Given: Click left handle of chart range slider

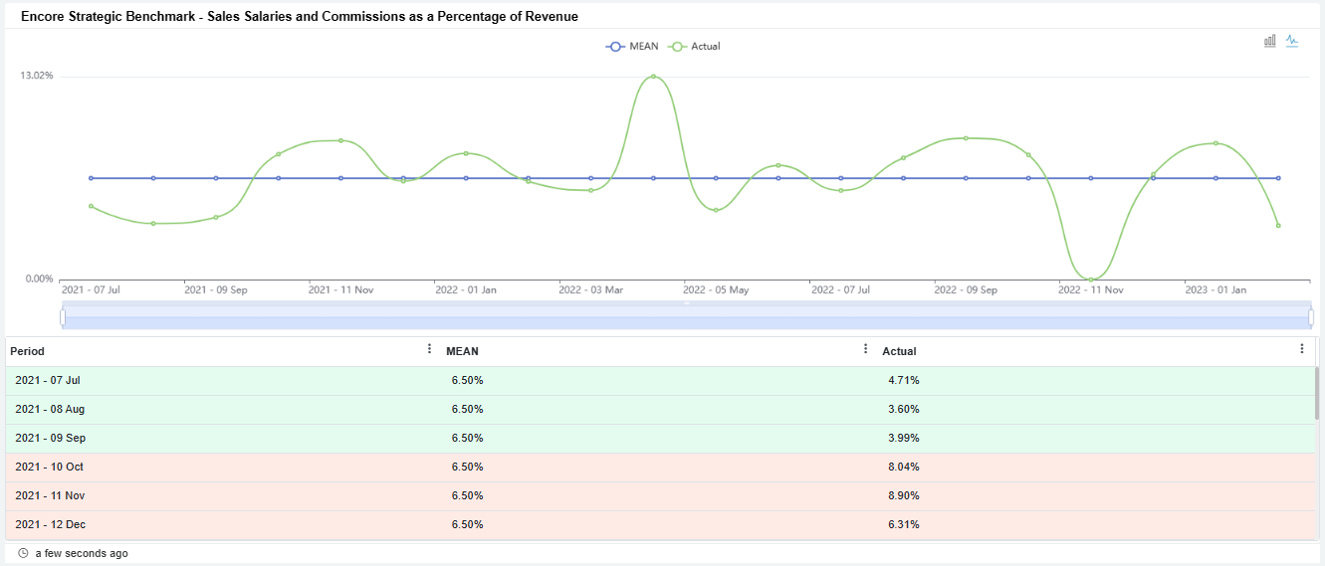Looking at the screenshot, I should coord(63,317).
